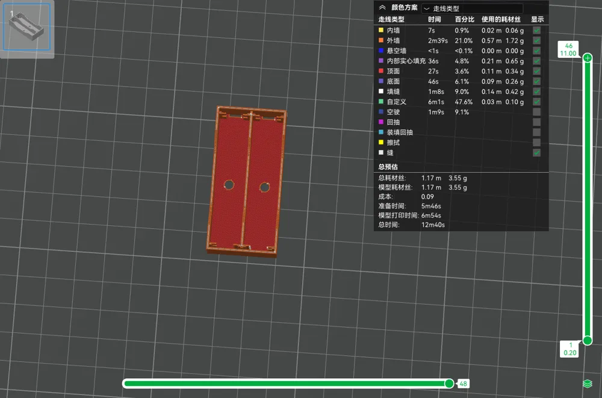Click the green 自定义 color swatch
The width and height of the screenshot is (602, 398).
pyautogui.click(x=381, y=101)
